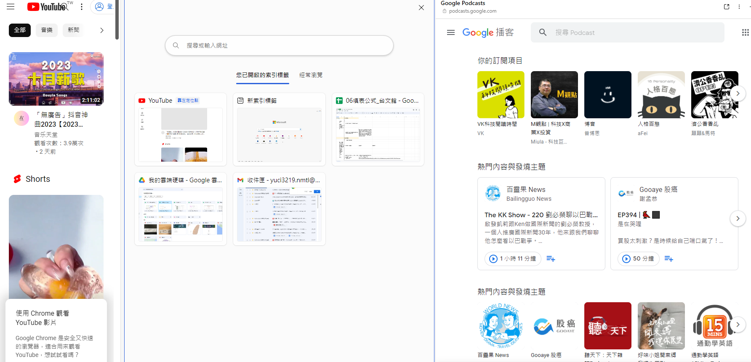Open the M觀點 podcast
This screenshot has height=362, width=751.
click(x=554, y=95)
